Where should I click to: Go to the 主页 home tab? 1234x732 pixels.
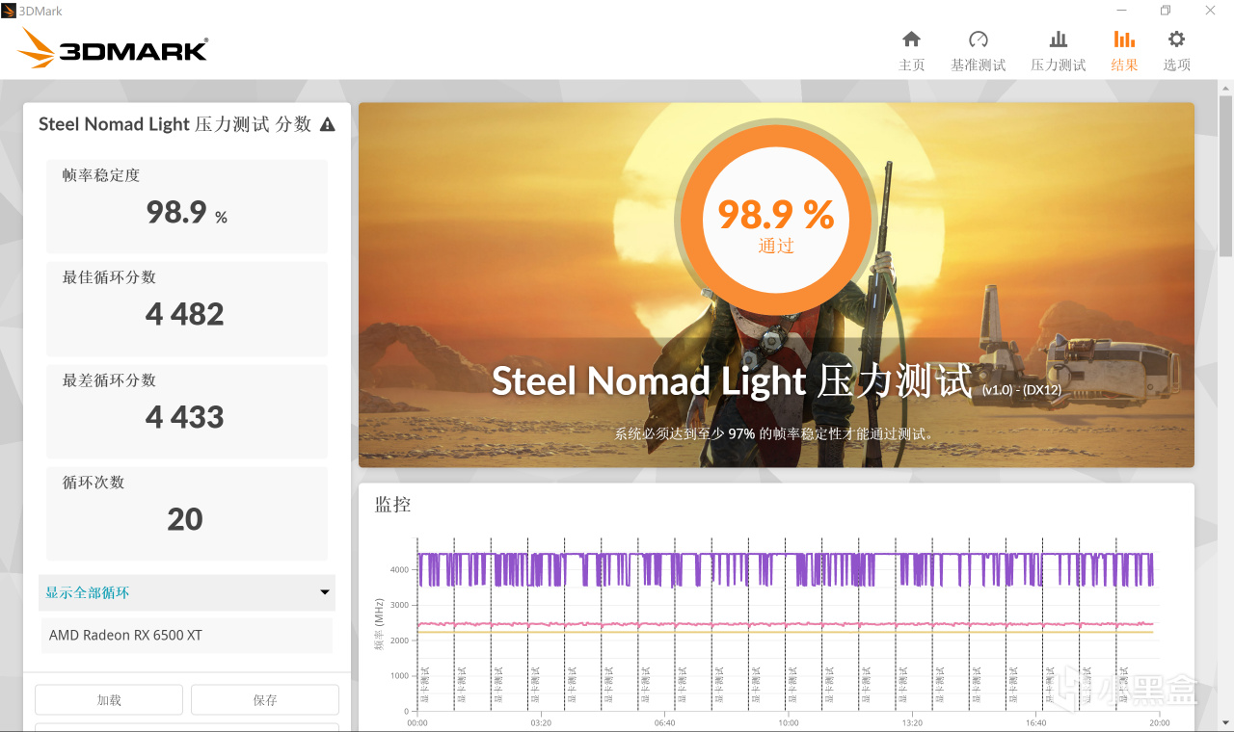click(911, 51)
